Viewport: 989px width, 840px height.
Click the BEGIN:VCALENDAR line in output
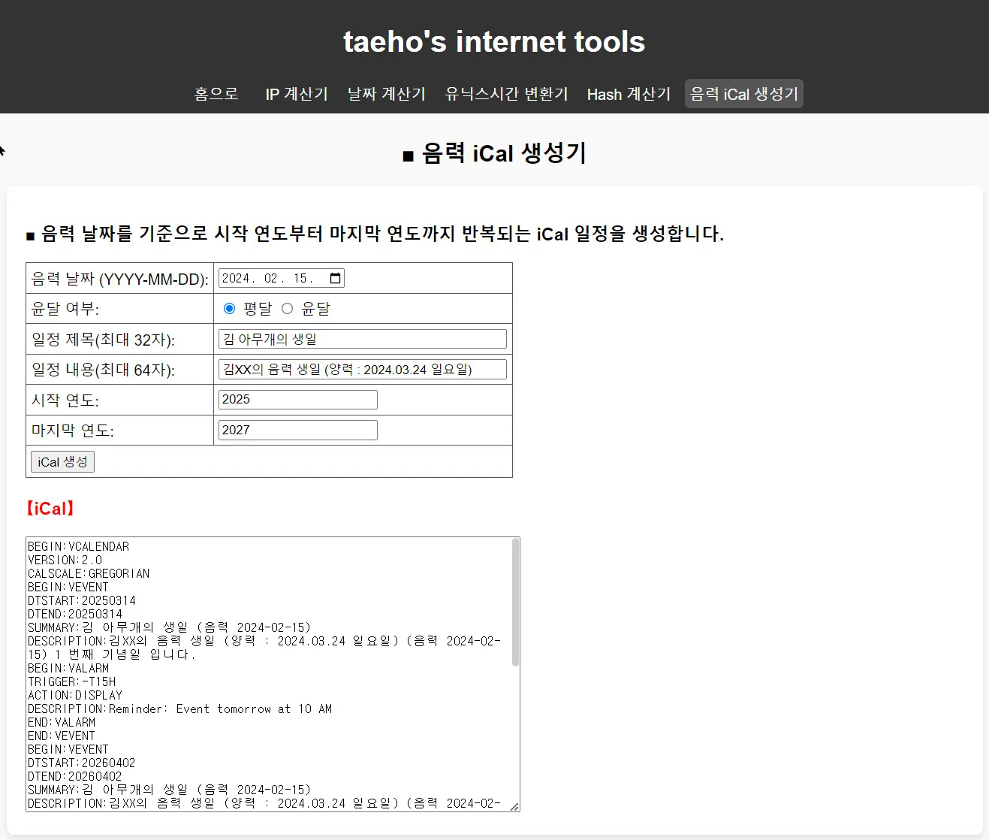point(79,546)
